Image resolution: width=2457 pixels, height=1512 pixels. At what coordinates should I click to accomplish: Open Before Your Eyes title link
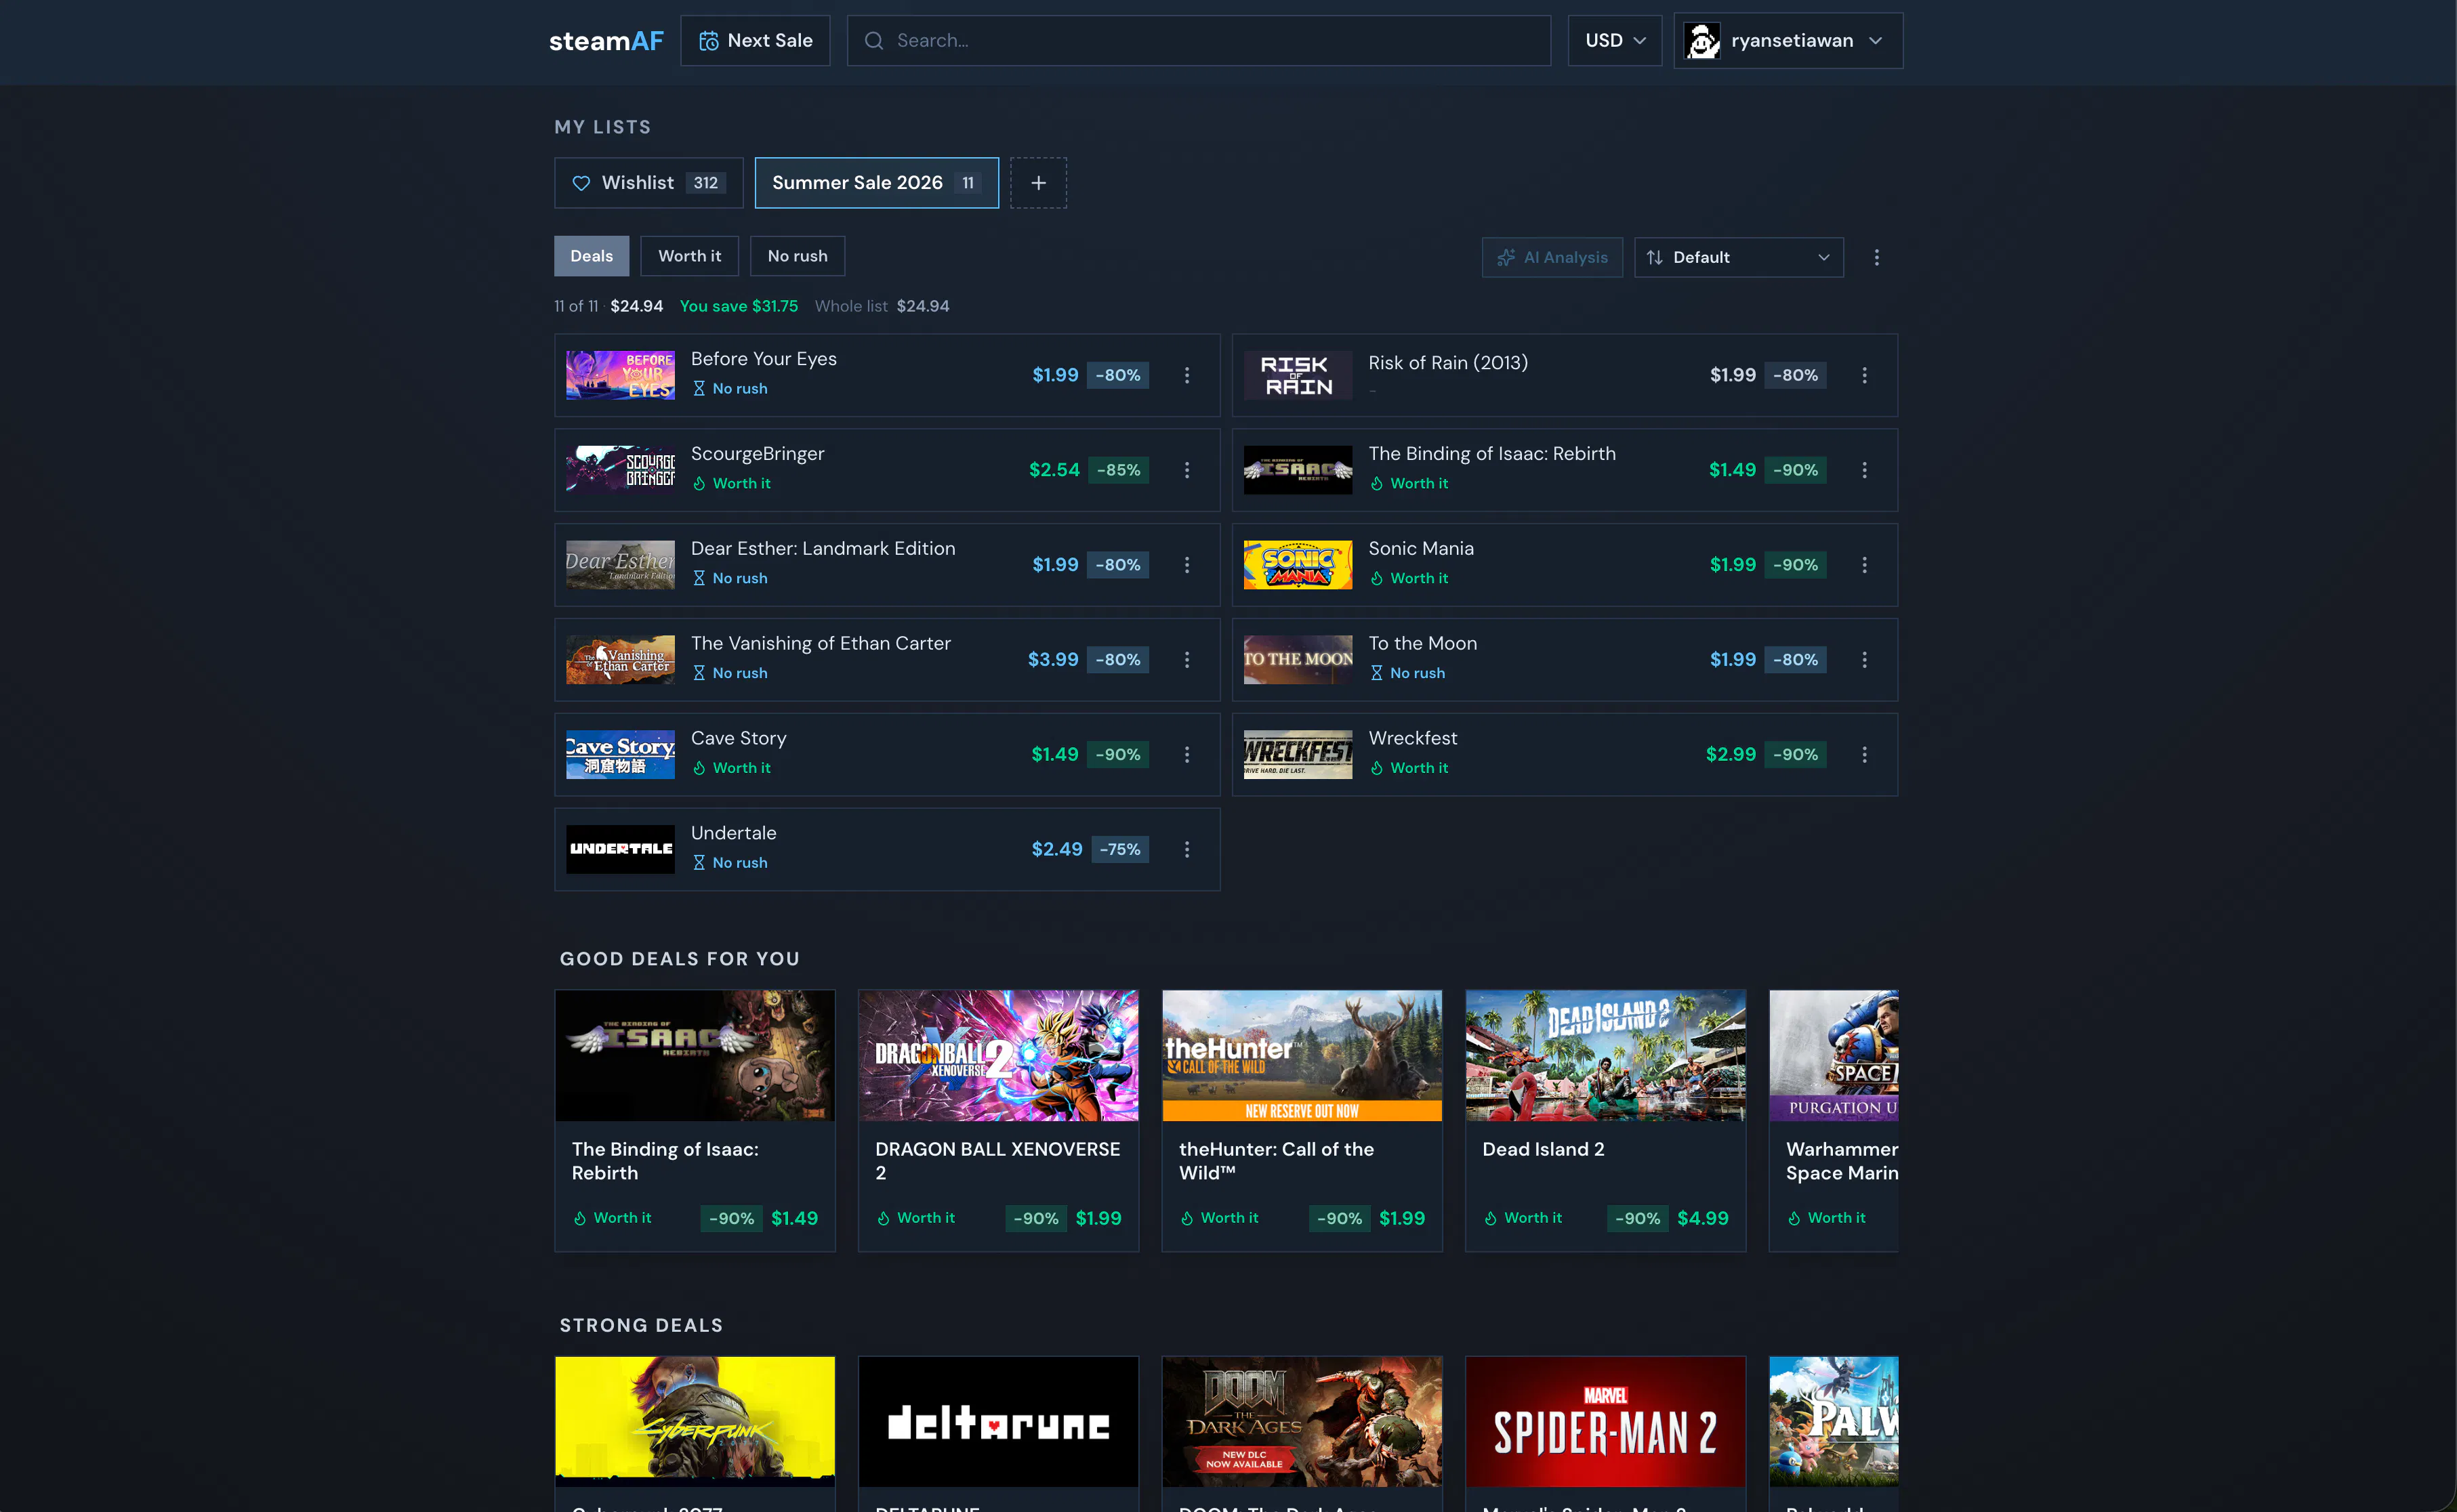coord(764,359)
